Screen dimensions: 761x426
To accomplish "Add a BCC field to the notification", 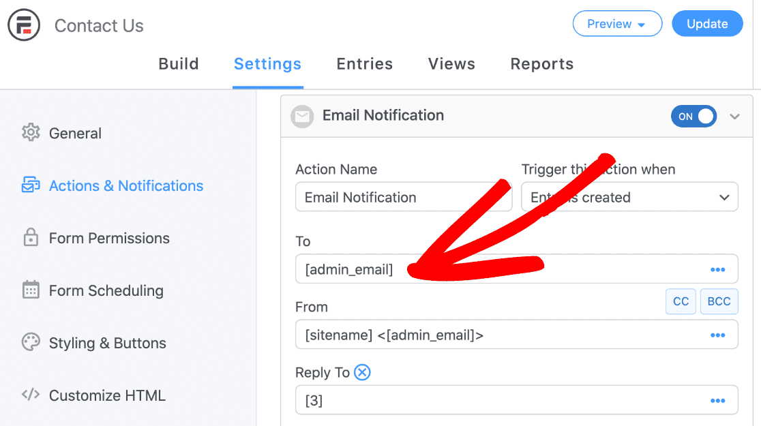I will (x=719, y=301).
